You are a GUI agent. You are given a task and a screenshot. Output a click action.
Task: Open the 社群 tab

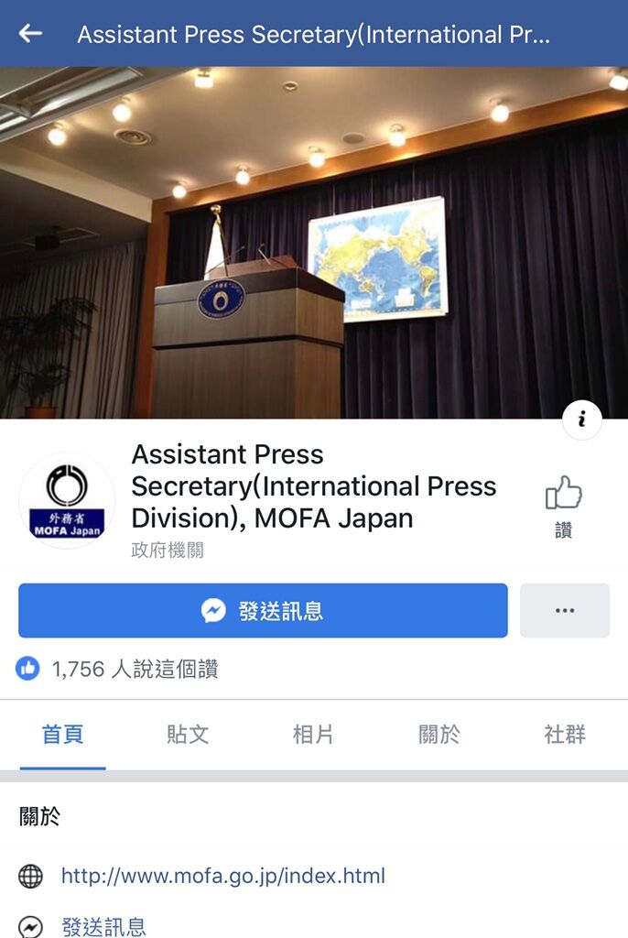[x=565, y=734]
